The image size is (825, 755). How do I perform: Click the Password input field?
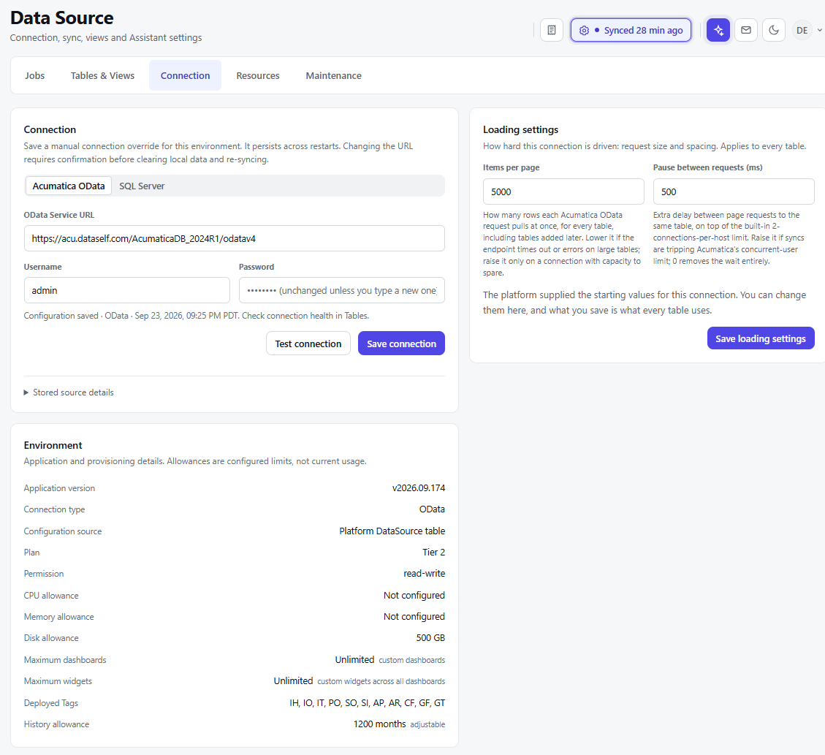pos(341,290)
